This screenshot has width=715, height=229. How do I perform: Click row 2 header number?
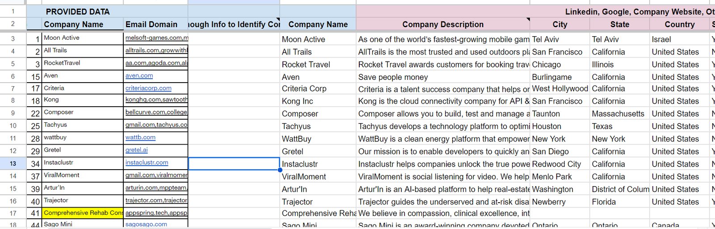point(13,24)
